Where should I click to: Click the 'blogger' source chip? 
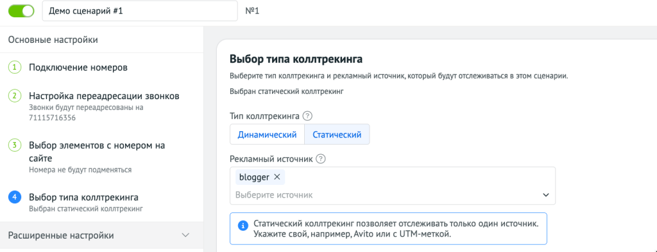(260, 177)
